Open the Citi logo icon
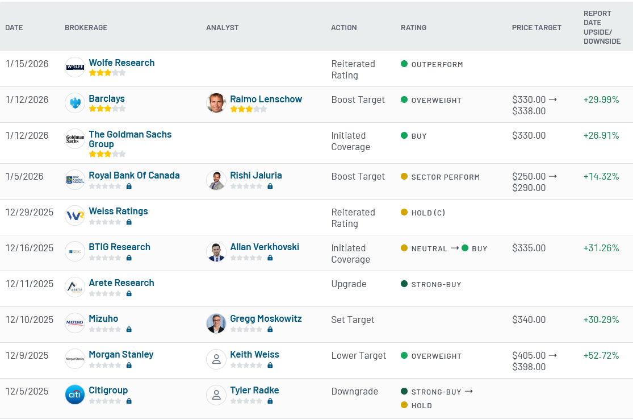This screenshot has height=419, width=633. pos(75,395)
